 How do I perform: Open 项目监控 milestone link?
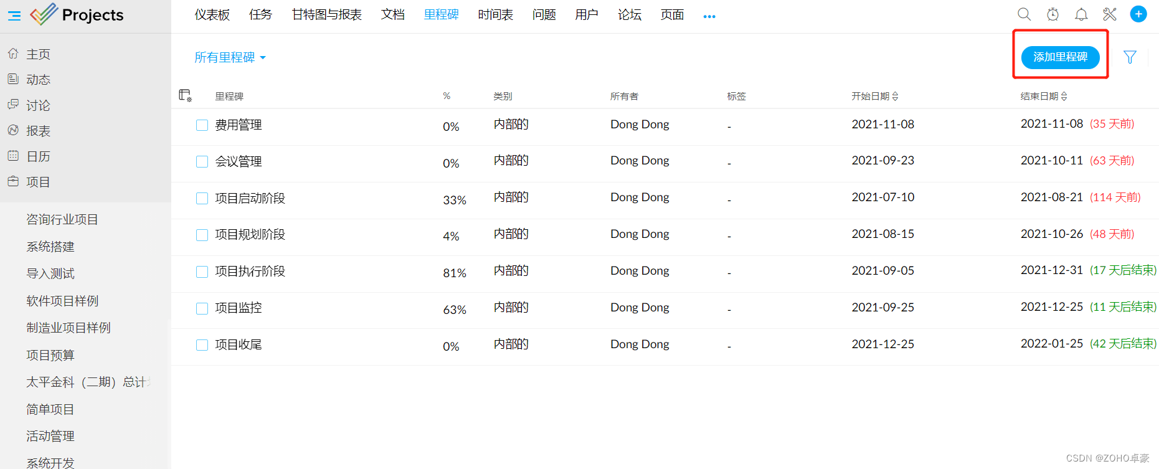point(239,308)
